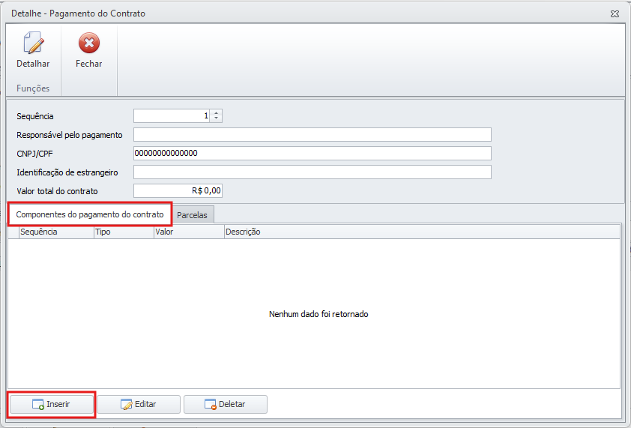Click the Responsável pelo pagamento text field

(312, 135)
